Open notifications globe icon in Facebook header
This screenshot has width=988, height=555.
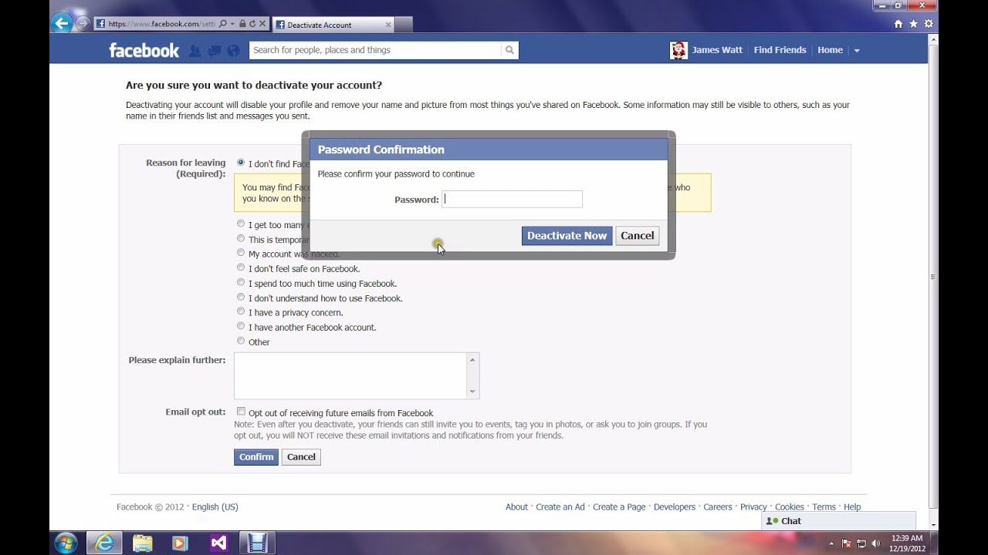tap(233, 51)
